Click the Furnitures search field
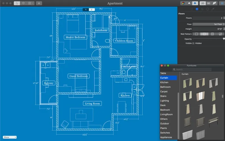Screen dimensions: 225x141 [x=192, y=69]
